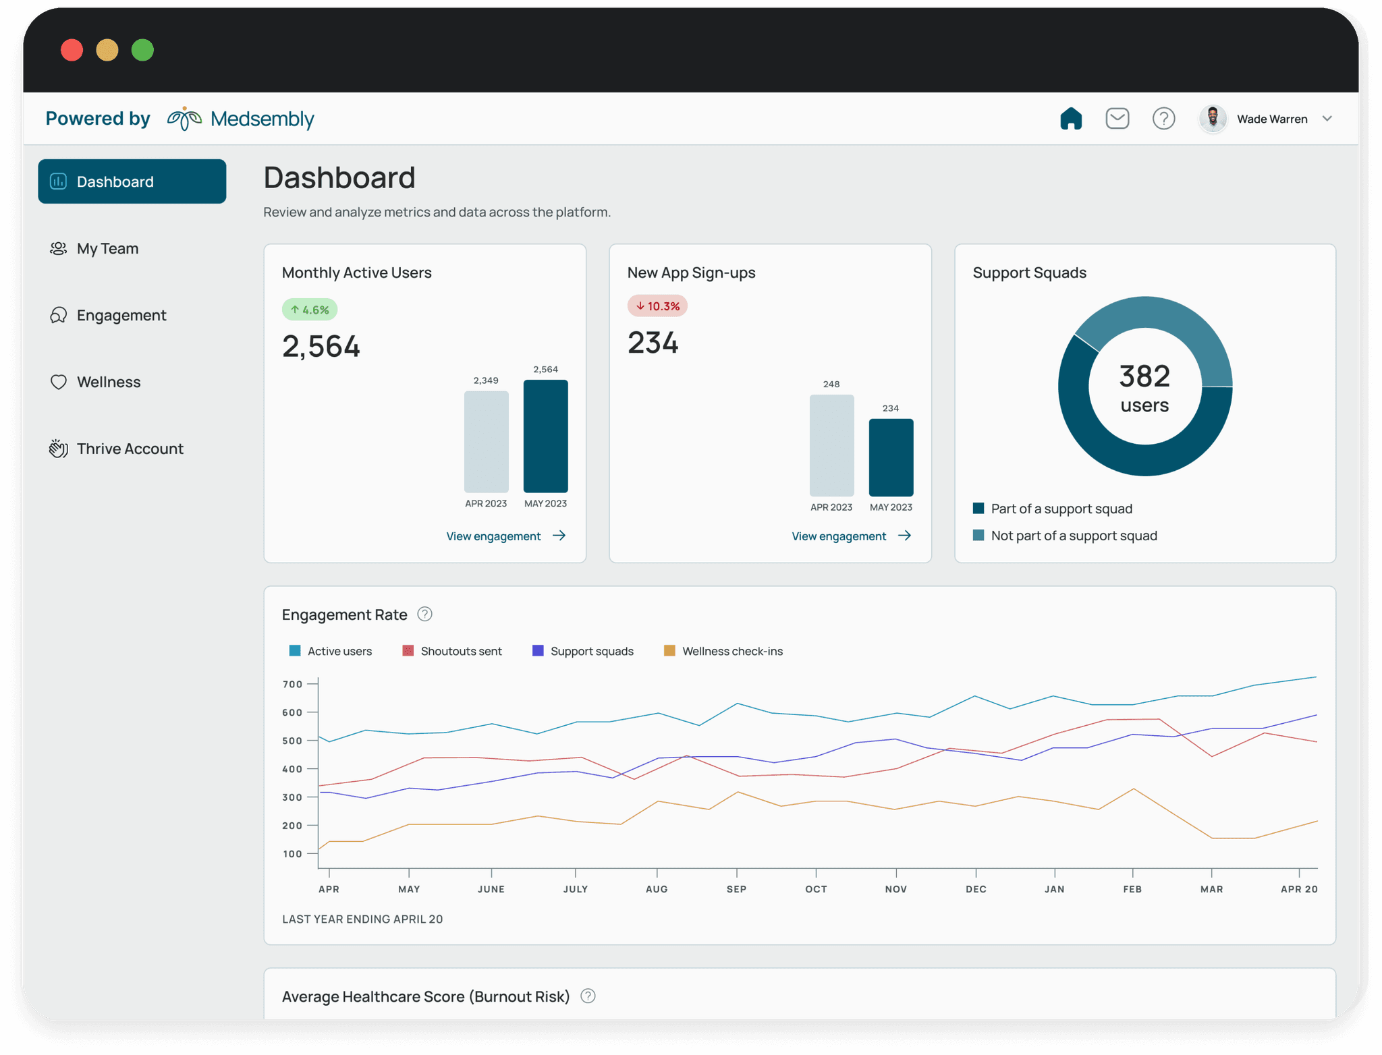This screenshot has height=1055, width=1382.
Task: Click Wade Warren profile avatar
Action: [1213, 119]
